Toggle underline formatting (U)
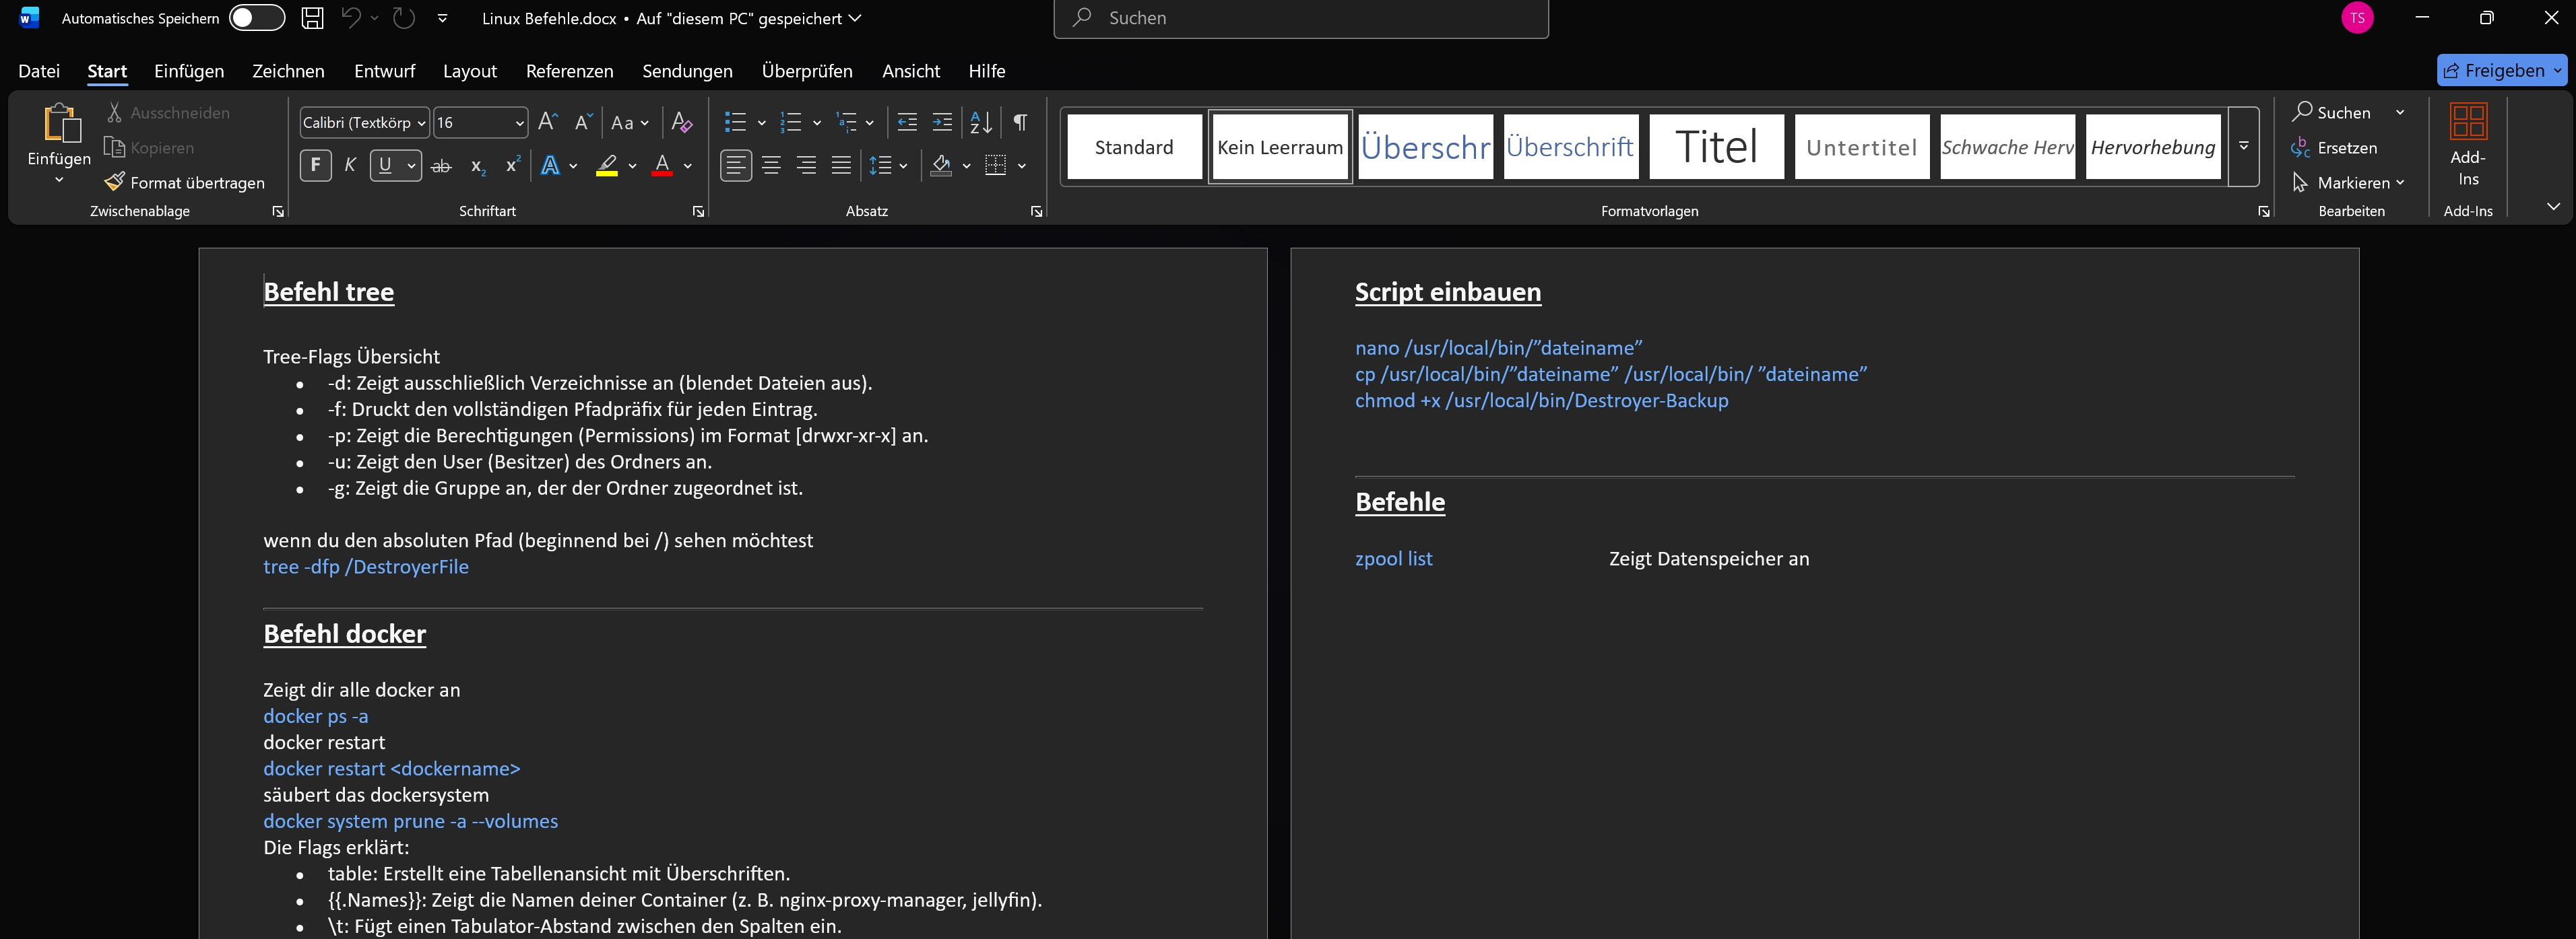The height and width of the screenshot is (939, 2576). pyautogui.click(x=385, y=165)
